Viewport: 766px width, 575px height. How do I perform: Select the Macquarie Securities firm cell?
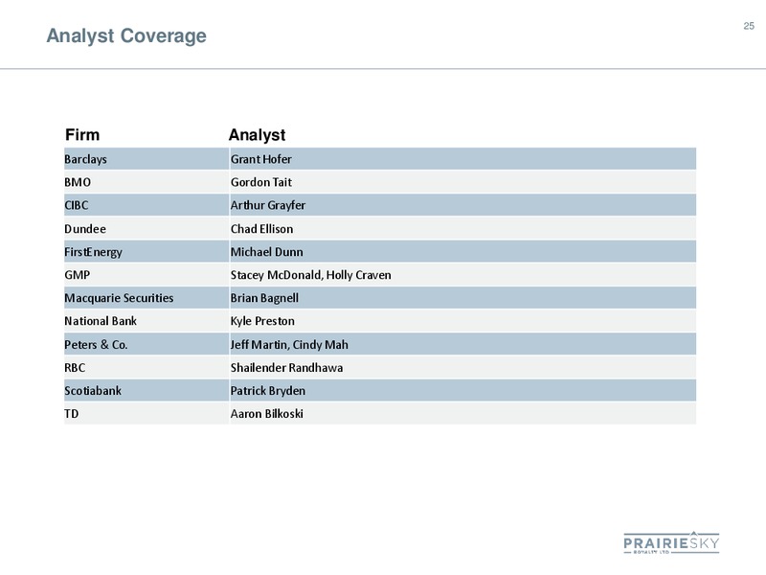(146, 298)
